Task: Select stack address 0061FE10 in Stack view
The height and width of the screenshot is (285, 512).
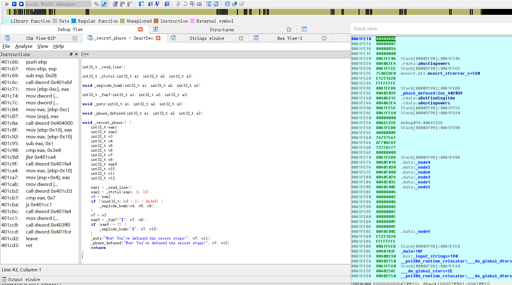Action: tap(361, 39)
